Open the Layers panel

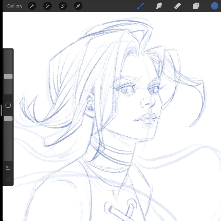pyautogui.click(x=196, y=6)
